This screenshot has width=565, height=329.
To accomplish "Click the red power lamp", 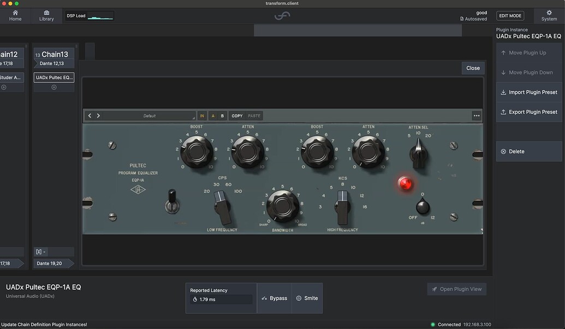I will click(x=405, y=184).
